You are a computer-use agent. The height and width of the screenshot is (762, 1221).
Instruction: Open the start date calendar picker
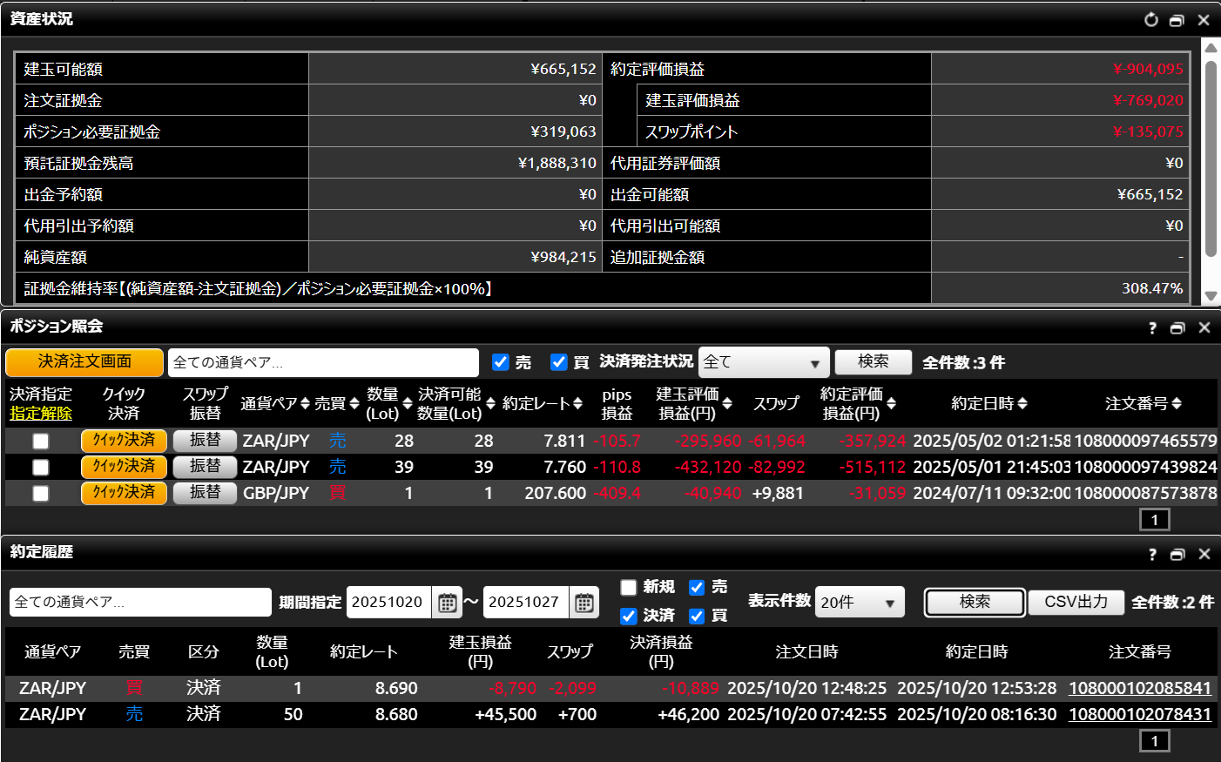(x=447, y=603)
